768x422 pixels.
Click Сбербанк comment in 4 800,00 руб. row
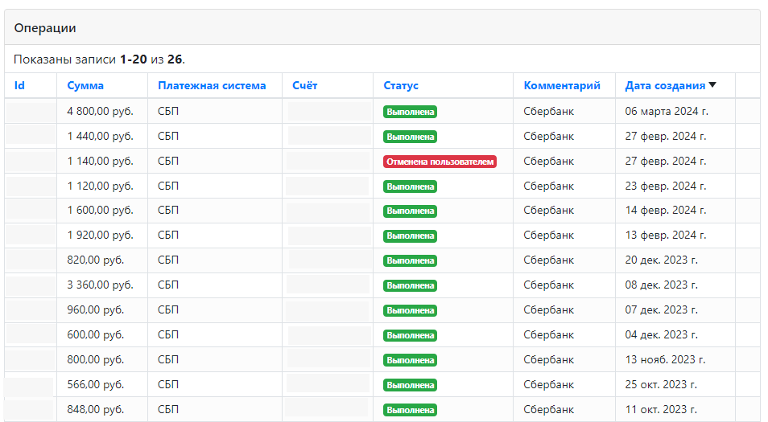coord(548,112)
